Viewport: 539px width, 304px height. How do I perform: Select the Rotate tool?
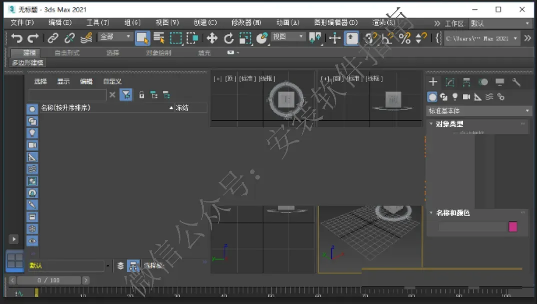tap(229, 38)
